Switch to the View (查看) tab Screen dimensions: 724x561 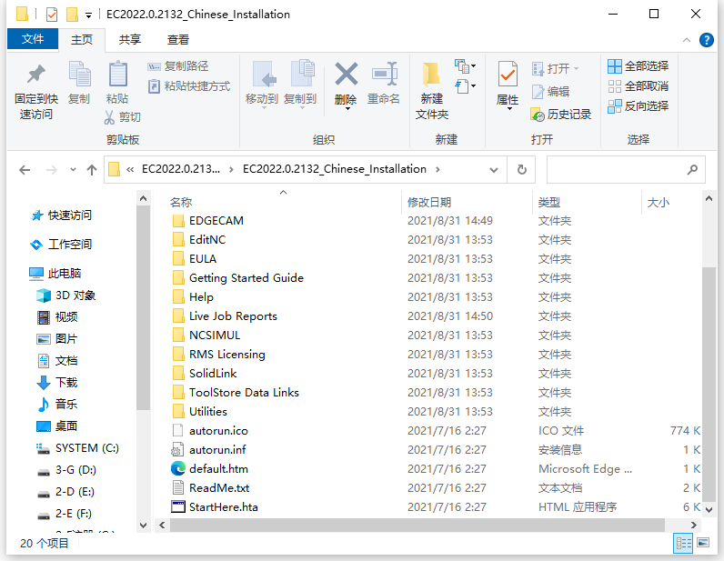(177, 40)
